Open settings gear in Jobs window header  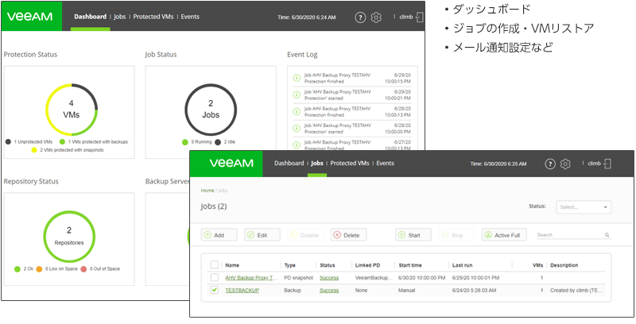coord(565,164)
